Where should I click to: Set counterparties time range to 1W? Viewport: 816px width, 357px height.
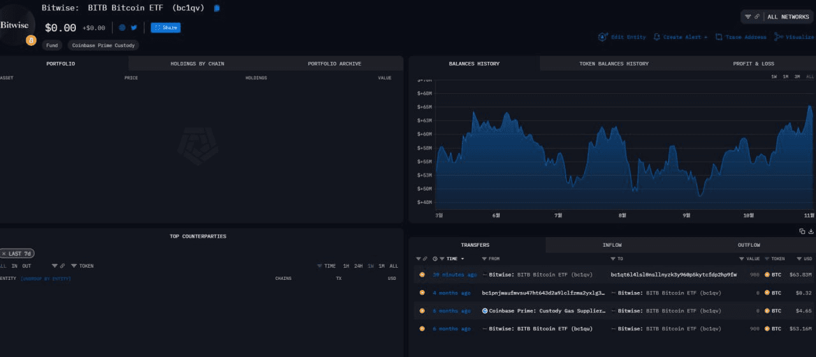click(370, 266)
